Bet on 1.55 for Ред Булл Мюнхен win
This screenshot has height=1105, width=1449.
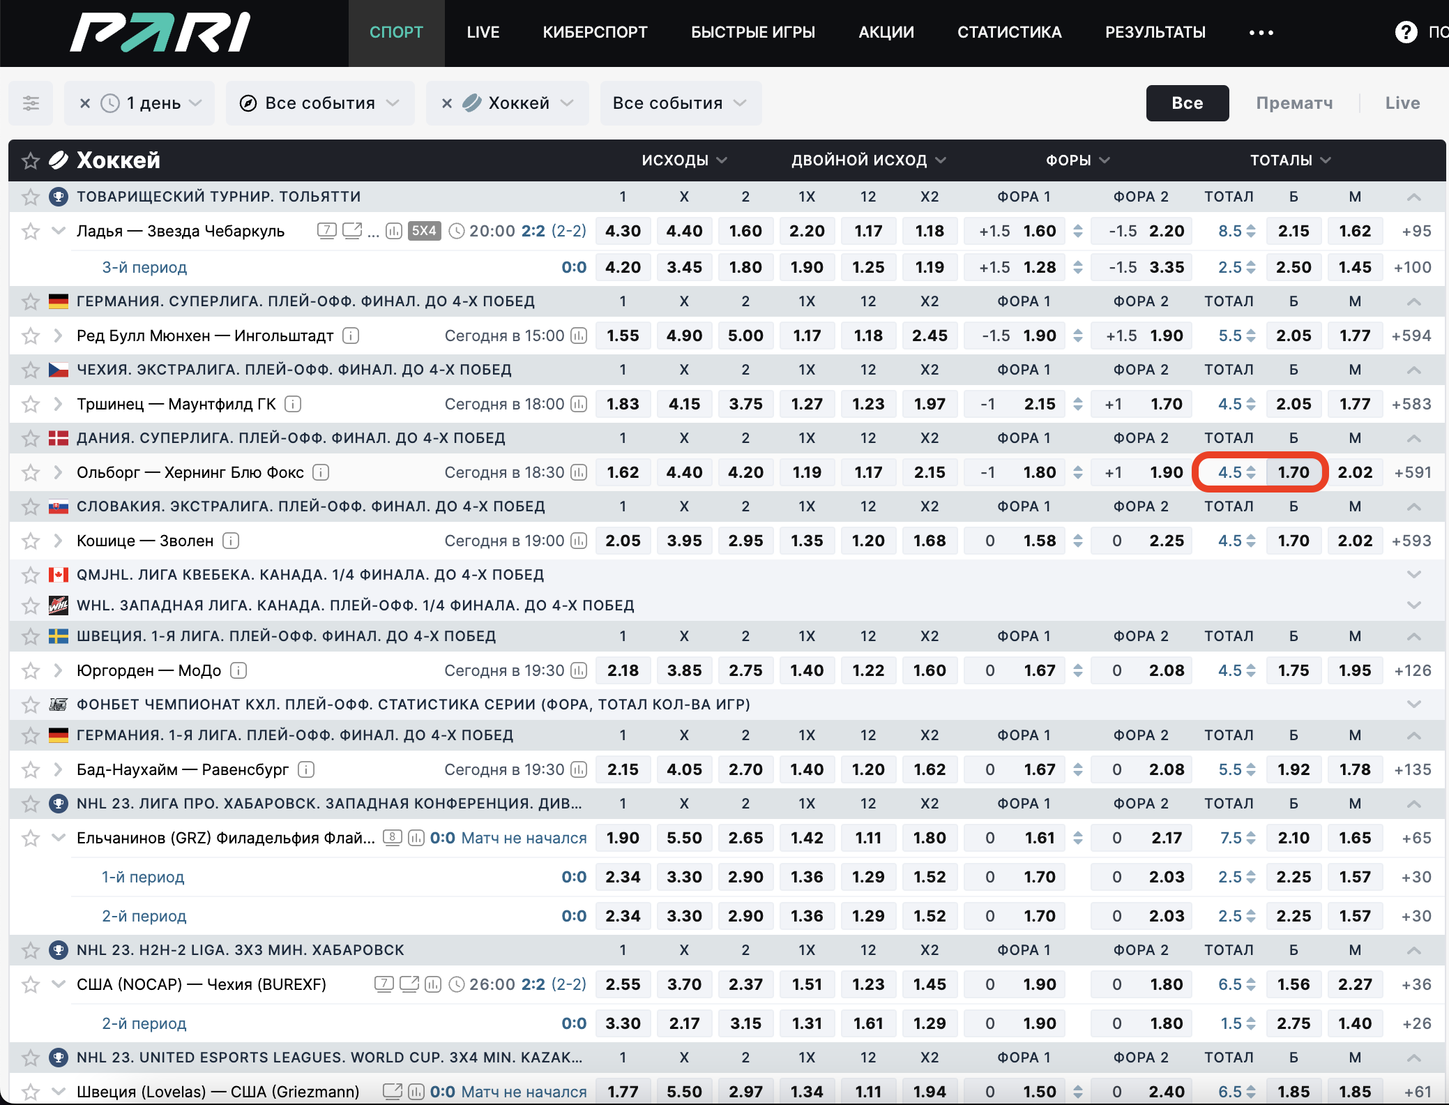[x=623, y=336]
